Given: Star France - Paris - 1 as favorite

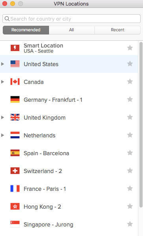Looking at the screenshot, I should 130,188.
